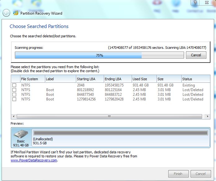Sort by Used Size column header
Screen dimensions: 216x181
[144, 79]
